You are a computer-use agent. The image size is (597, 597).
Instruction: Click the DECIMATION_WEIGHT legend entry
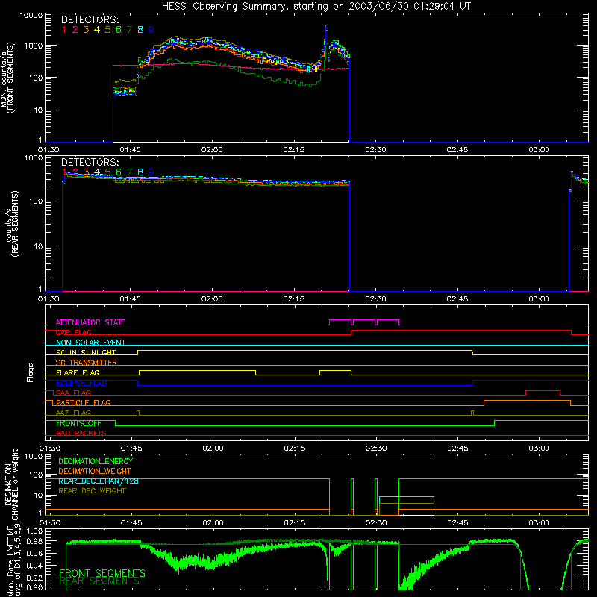click(x=95, y=471)
